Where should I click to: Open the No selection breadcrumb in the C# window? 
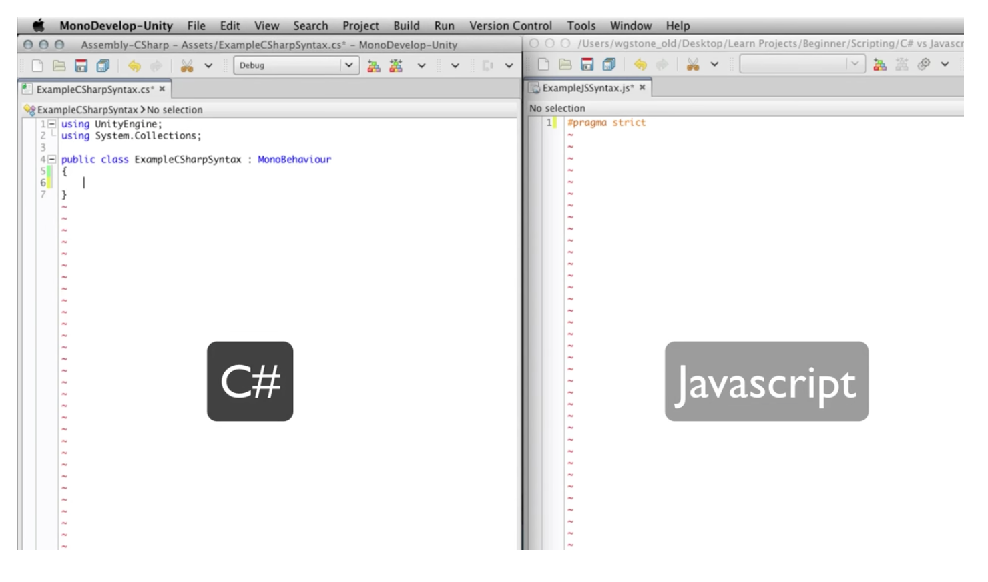[174, 109]
